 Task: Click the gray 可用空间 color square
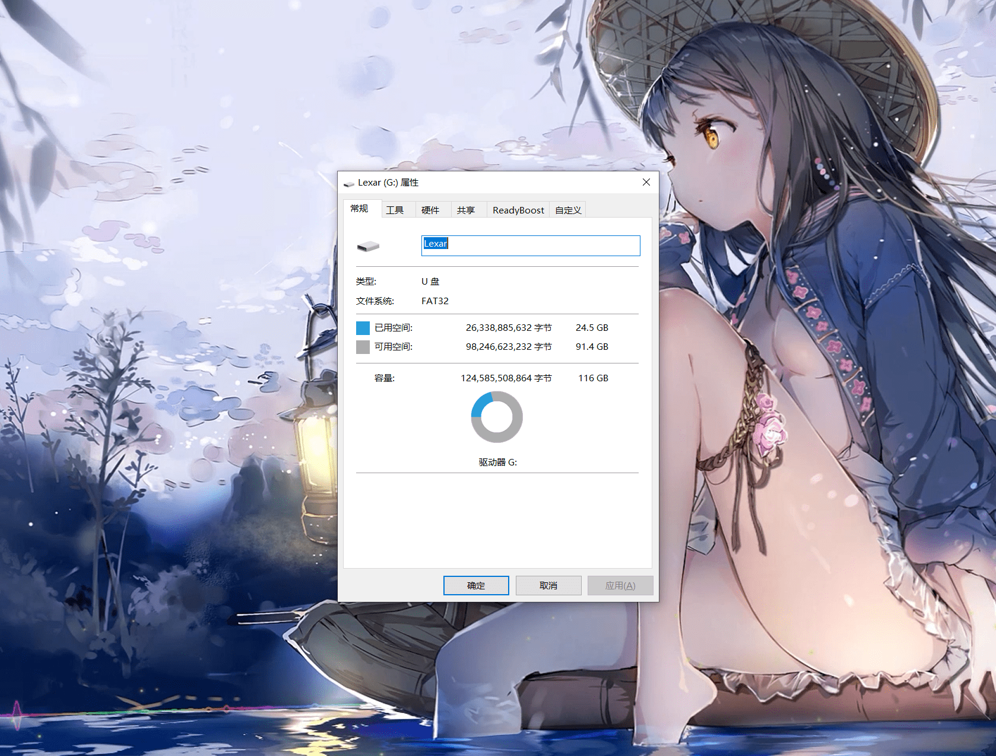click(x=363, y=347)
